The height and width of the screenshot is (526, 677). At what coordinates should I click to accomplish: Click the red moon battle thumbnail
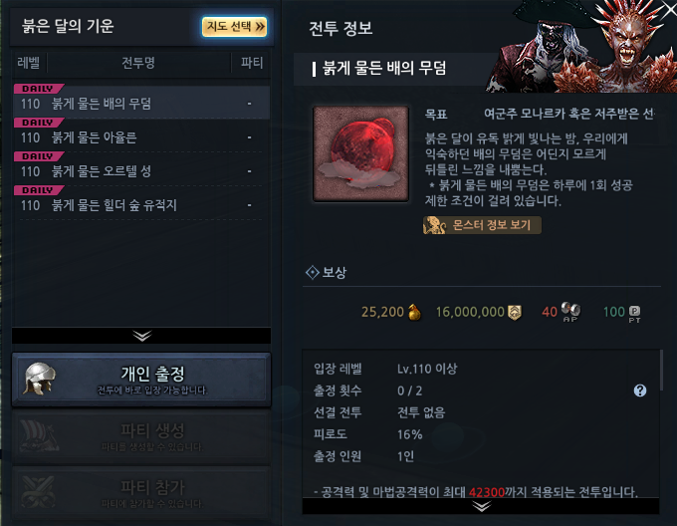click(x=361, y=153)
